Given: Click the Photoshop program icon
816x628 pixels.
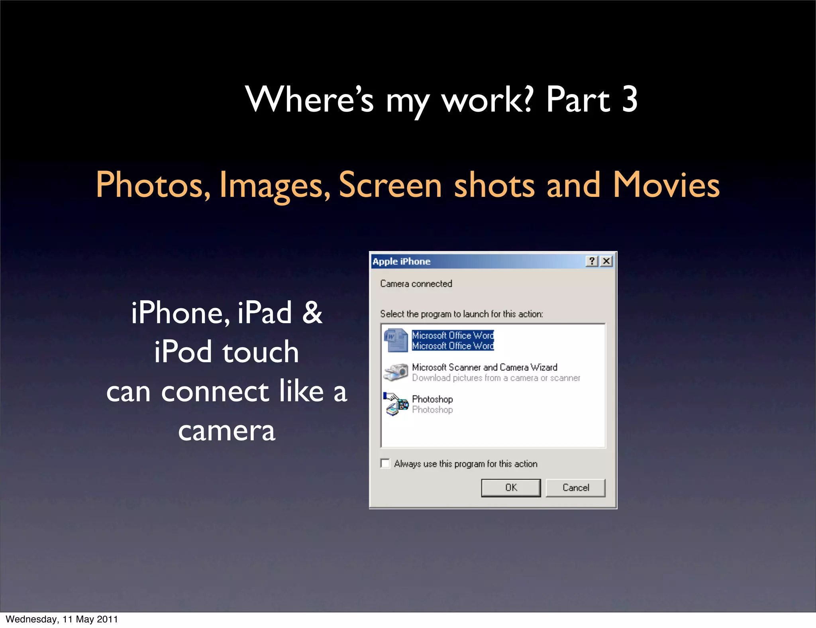Looking at the screenshot, I should [396, 404].
